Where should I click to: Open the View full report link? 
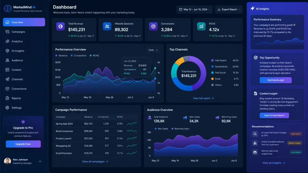pos(203,98)
